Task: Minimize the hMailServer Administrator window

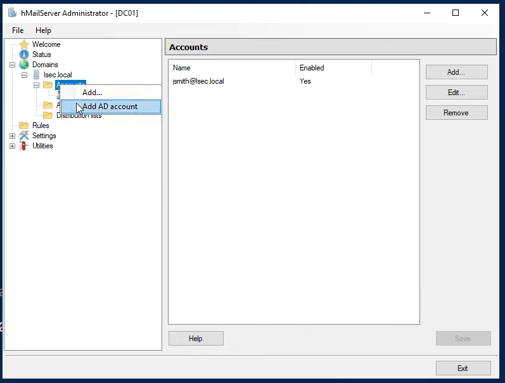Action: [x=427, y=13]
